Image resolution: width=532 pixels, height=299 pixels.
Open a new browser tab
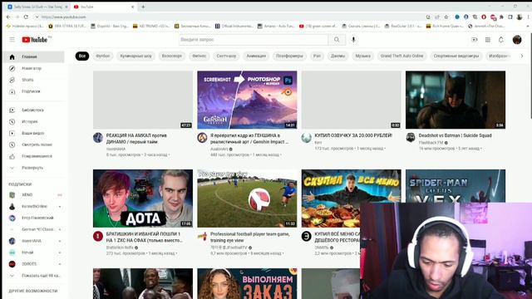(x=143, y=7)
